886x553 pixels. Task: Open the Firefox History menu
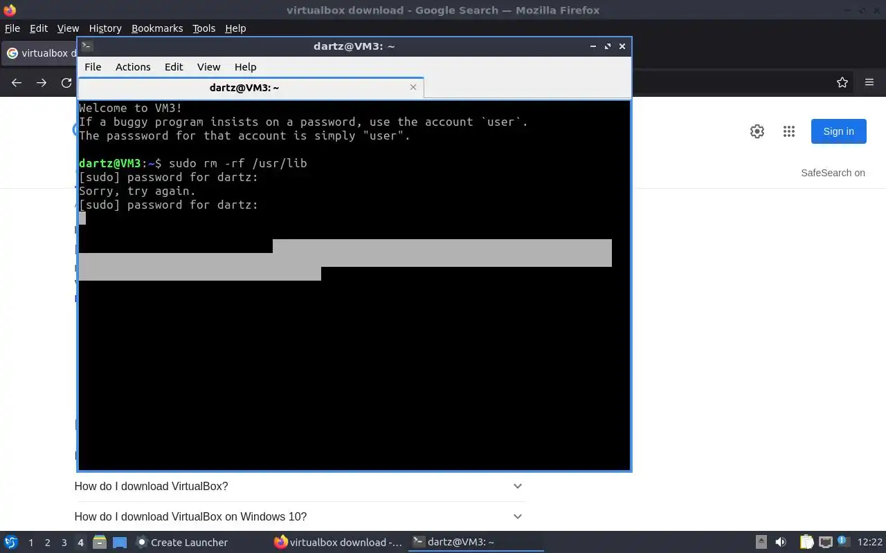105,28
